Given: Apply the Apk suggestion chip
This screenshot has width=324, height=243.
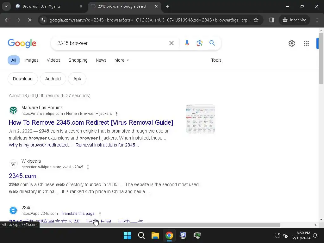Looking at the screenshot, I should click(x=77, y=79).
